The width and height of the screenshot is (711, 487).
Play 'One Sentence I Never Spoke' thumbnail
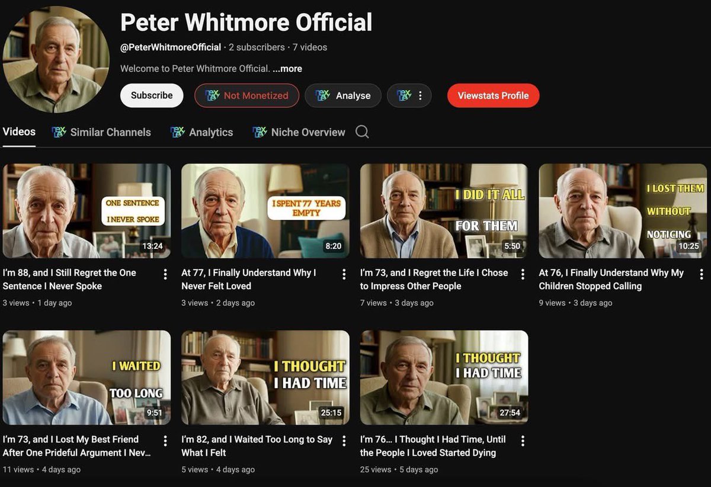87,211
